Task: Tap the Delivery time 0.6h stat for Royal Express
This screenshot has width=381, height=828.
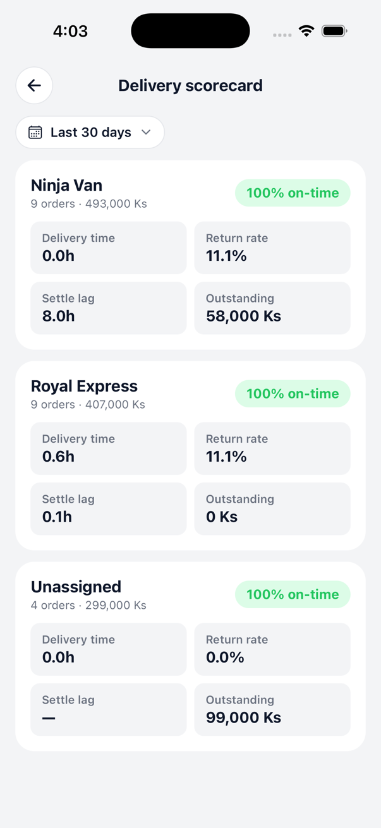Action: tap(108, 448)
